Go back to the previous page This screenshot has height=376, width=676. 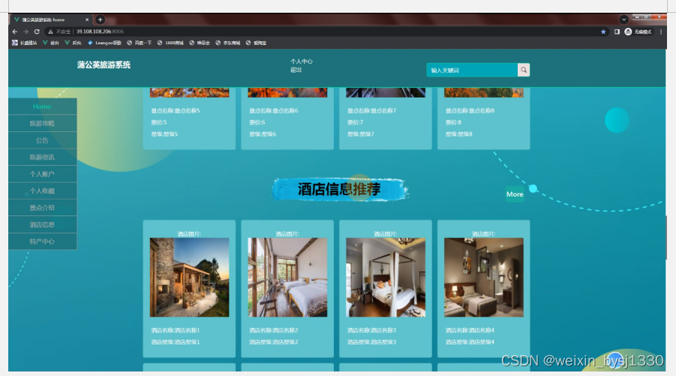[x=15, y=32]
